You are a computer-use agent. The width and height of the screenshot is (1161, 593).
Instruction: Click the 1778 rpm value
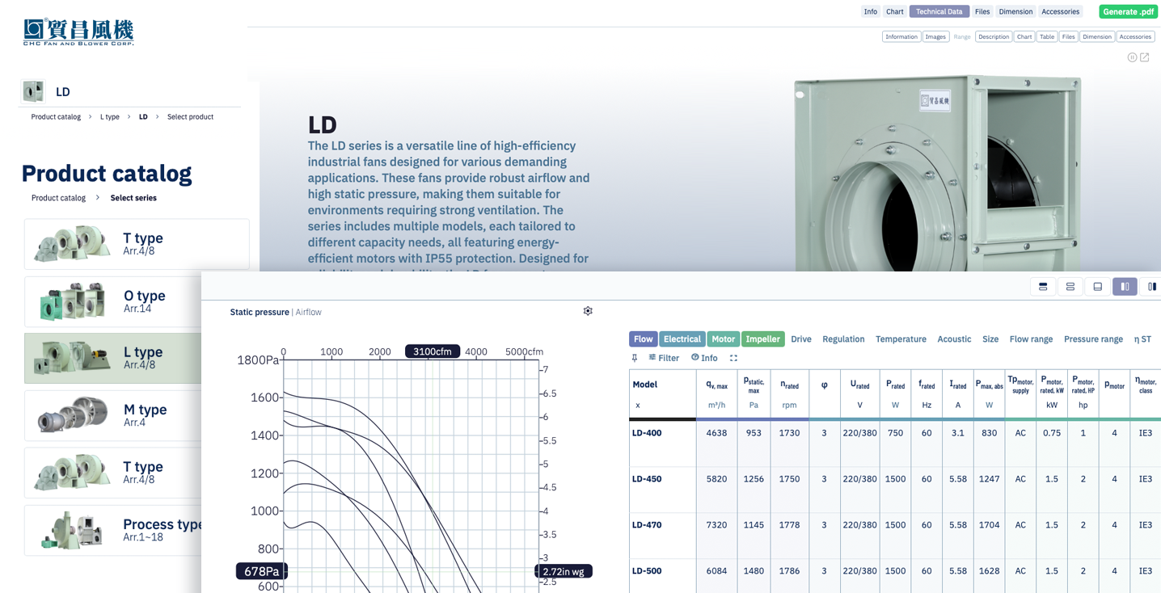(789, 525)
